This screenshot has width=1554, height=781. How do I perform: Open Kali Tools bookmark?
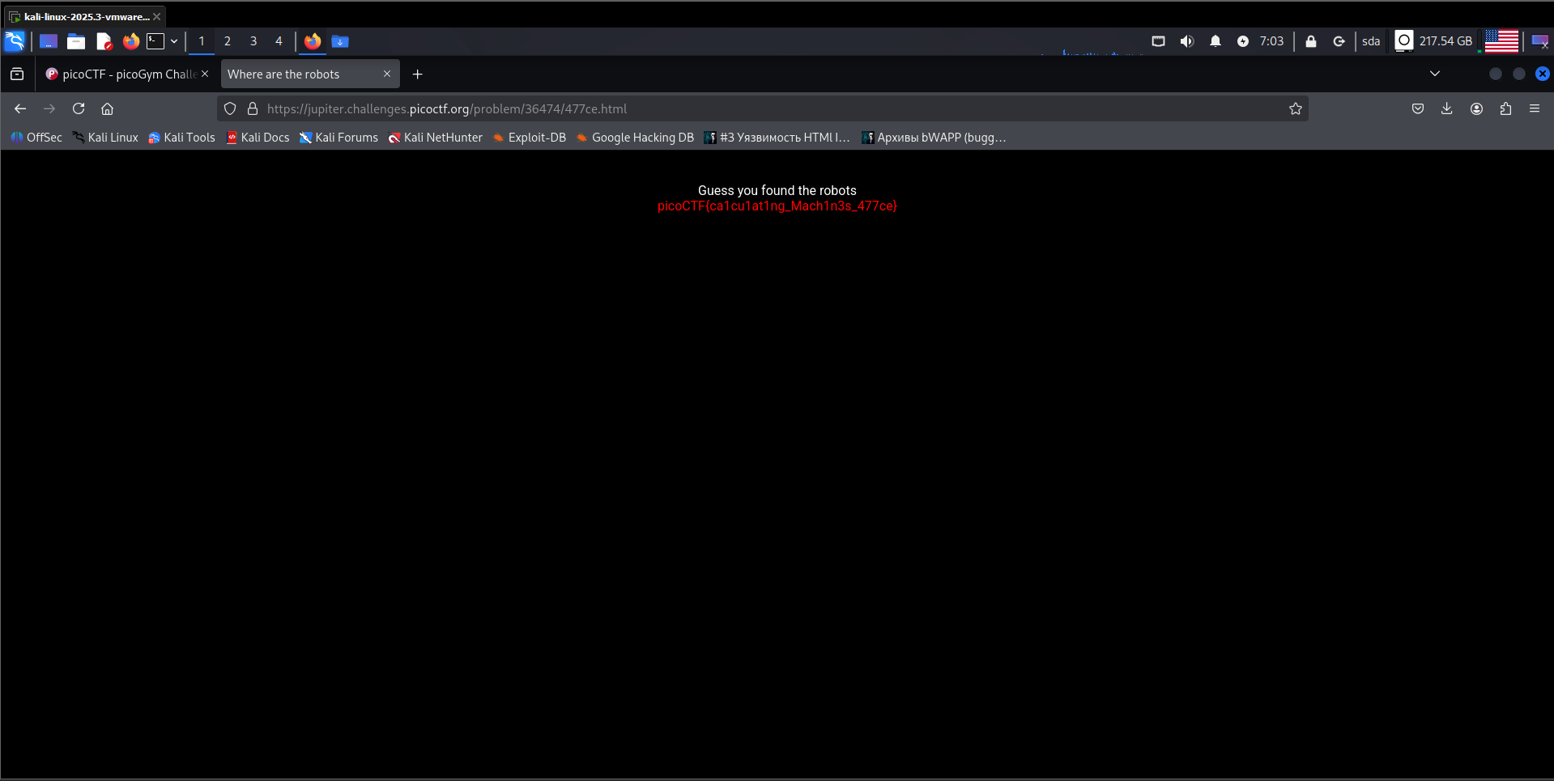pos(182,138)
